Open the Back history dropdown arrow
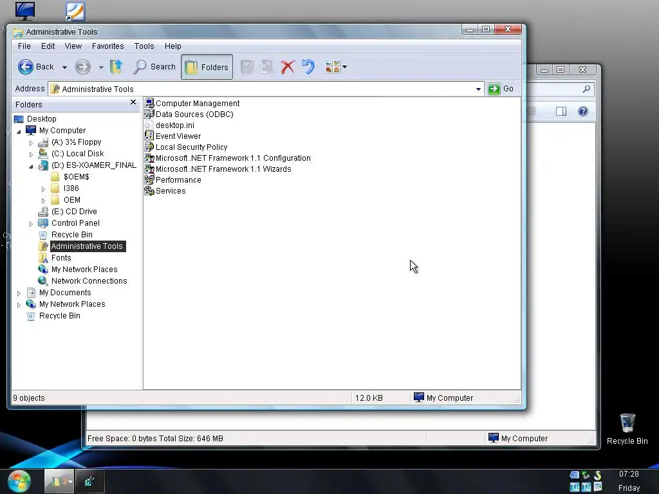659x494 pixels. [64, 67]
